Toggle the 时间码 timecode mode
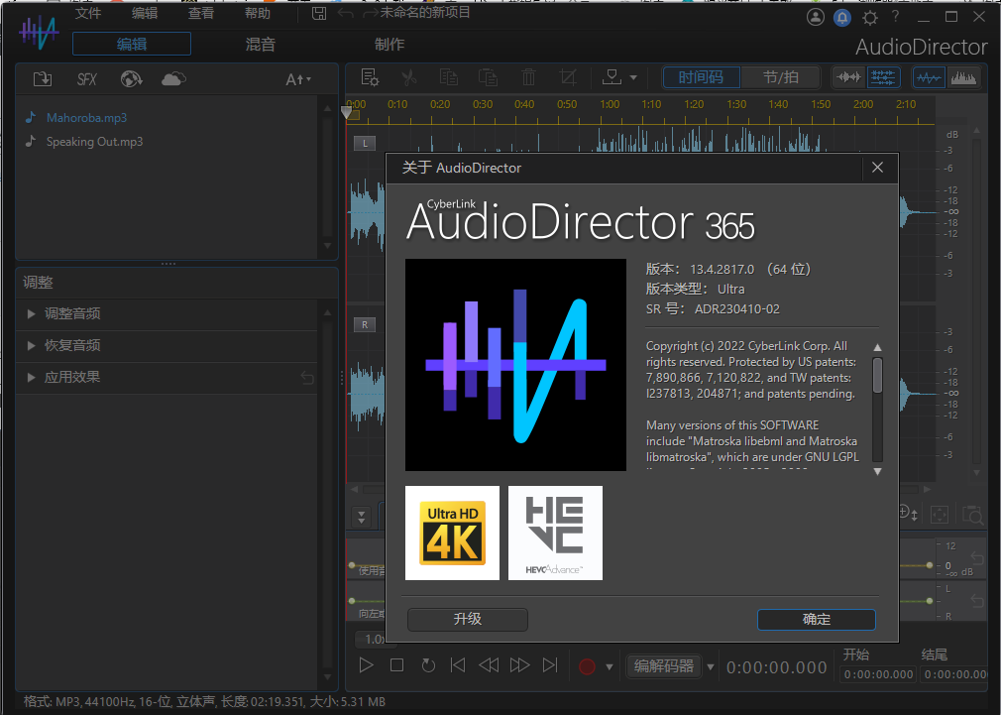1001x715 pixels. point(701,78)
